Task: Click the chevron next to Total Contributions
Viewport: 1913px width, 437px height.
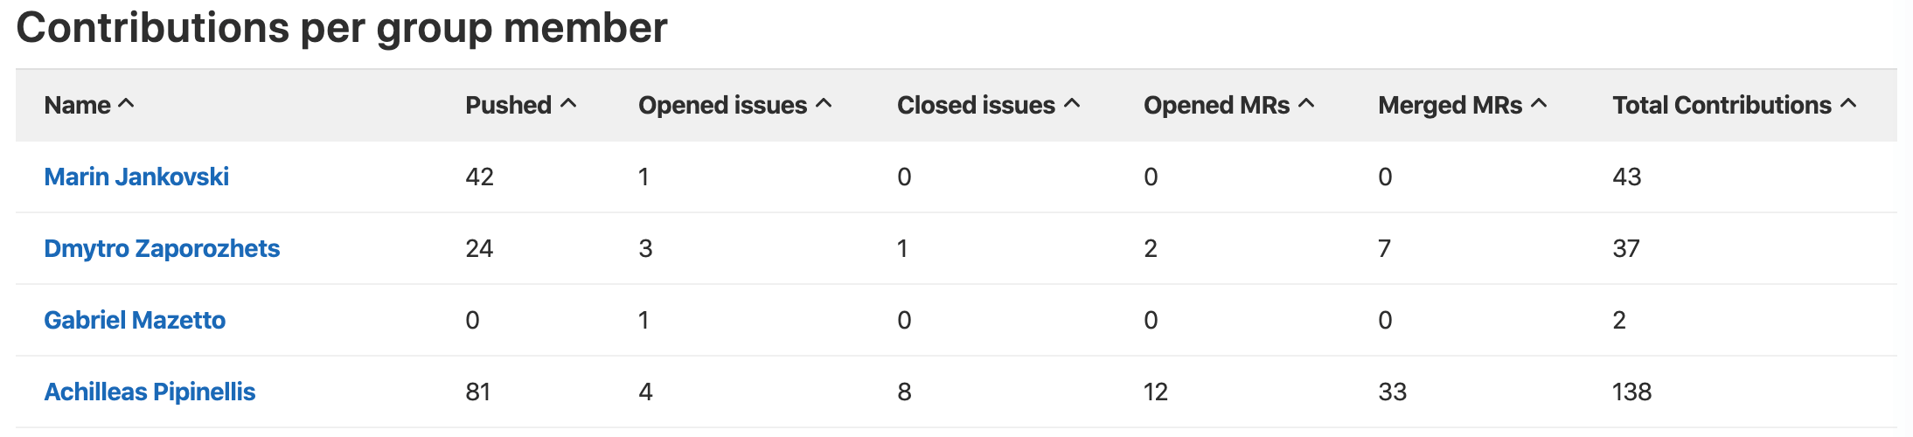Action: pyautogui.click(x=1848, y=104)
